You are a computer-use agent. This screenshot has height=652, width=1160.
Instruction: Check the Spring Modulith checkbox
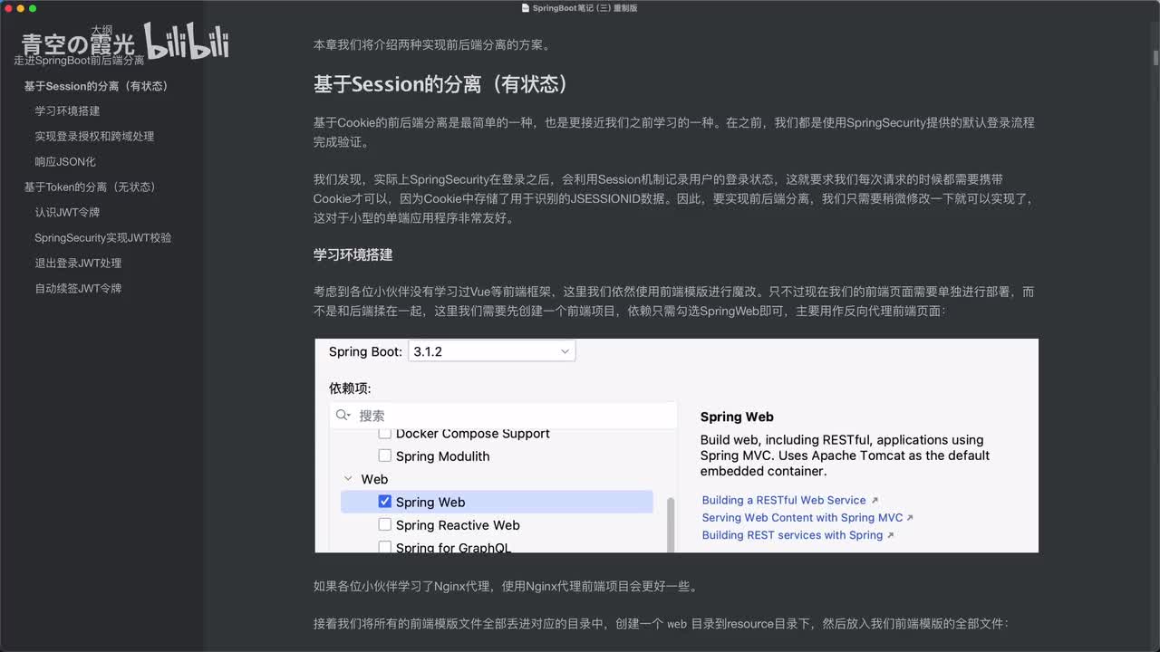tap(384, 456)
